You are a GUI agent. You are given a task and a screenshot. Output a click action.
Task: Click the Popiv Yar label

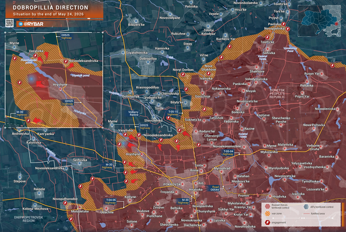[x=302, y=96]
